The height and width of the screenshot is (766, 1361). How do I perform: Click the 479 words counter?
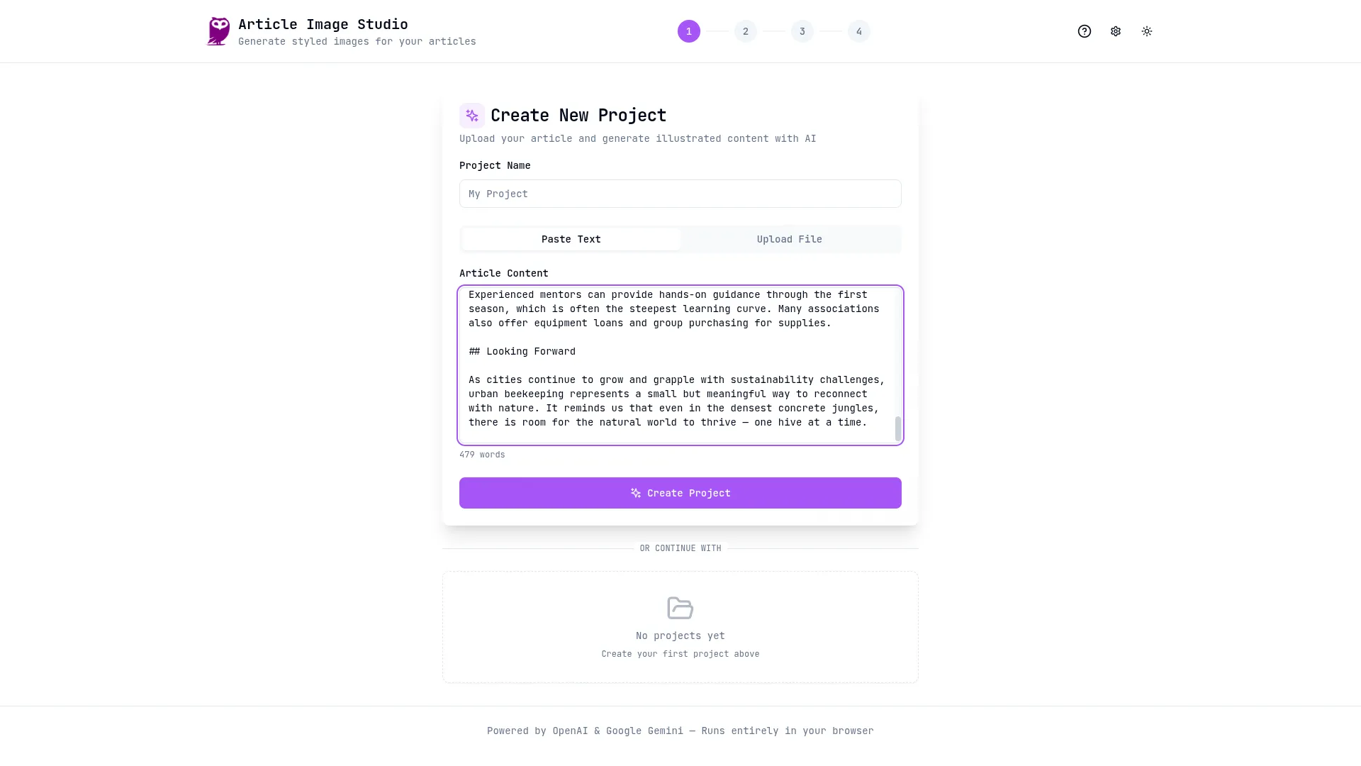pyautogui.click(x=482, y=455)
